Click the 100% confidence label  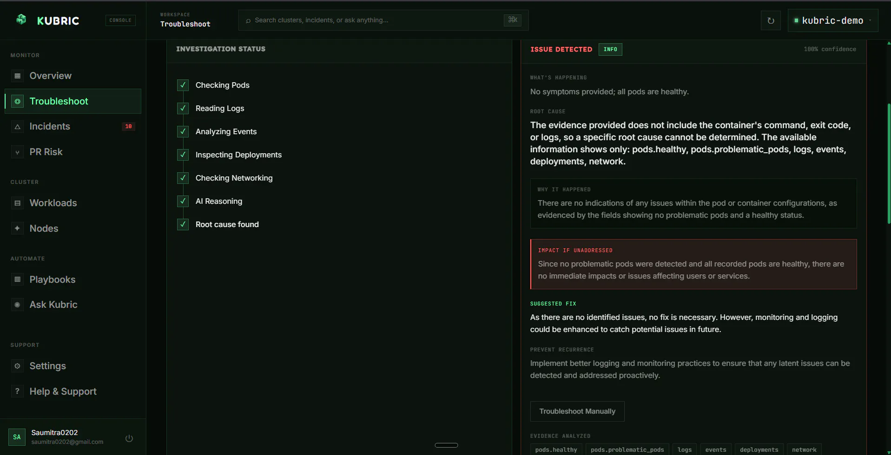pyautogui.click(x=830, y=49)
